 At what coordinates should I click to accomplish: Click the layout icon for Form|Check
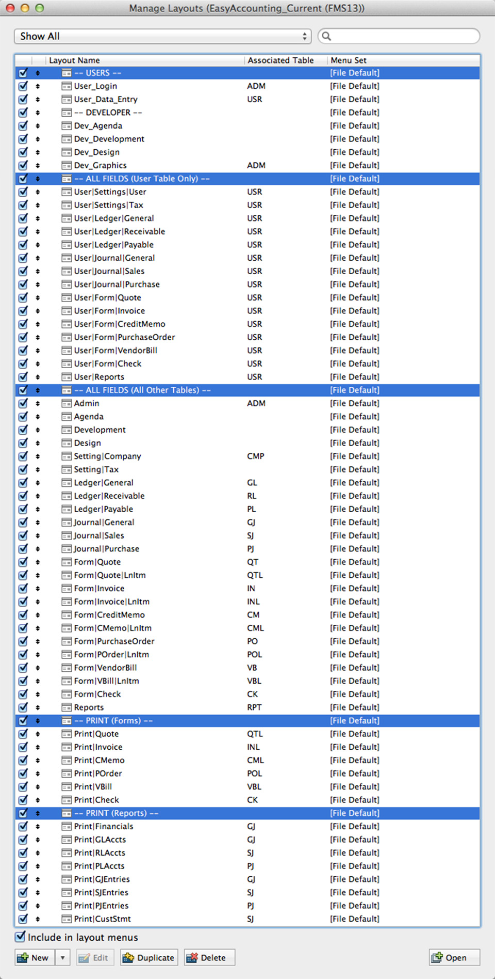click(67, 694)
